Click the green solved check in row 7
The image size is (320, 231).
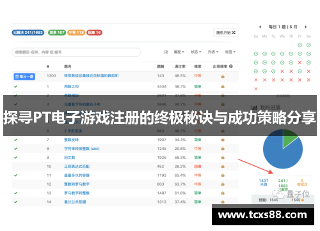15,140
